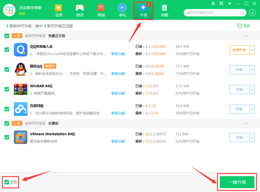
Task: Click the download manager arrow icon
Action: coord(252,13)
